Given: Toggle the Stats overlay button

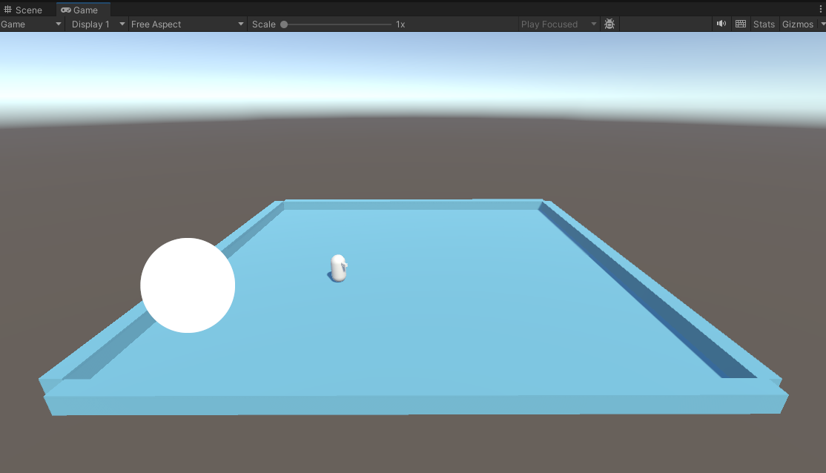Looking at the screenshot, I should tap(764, 24).
